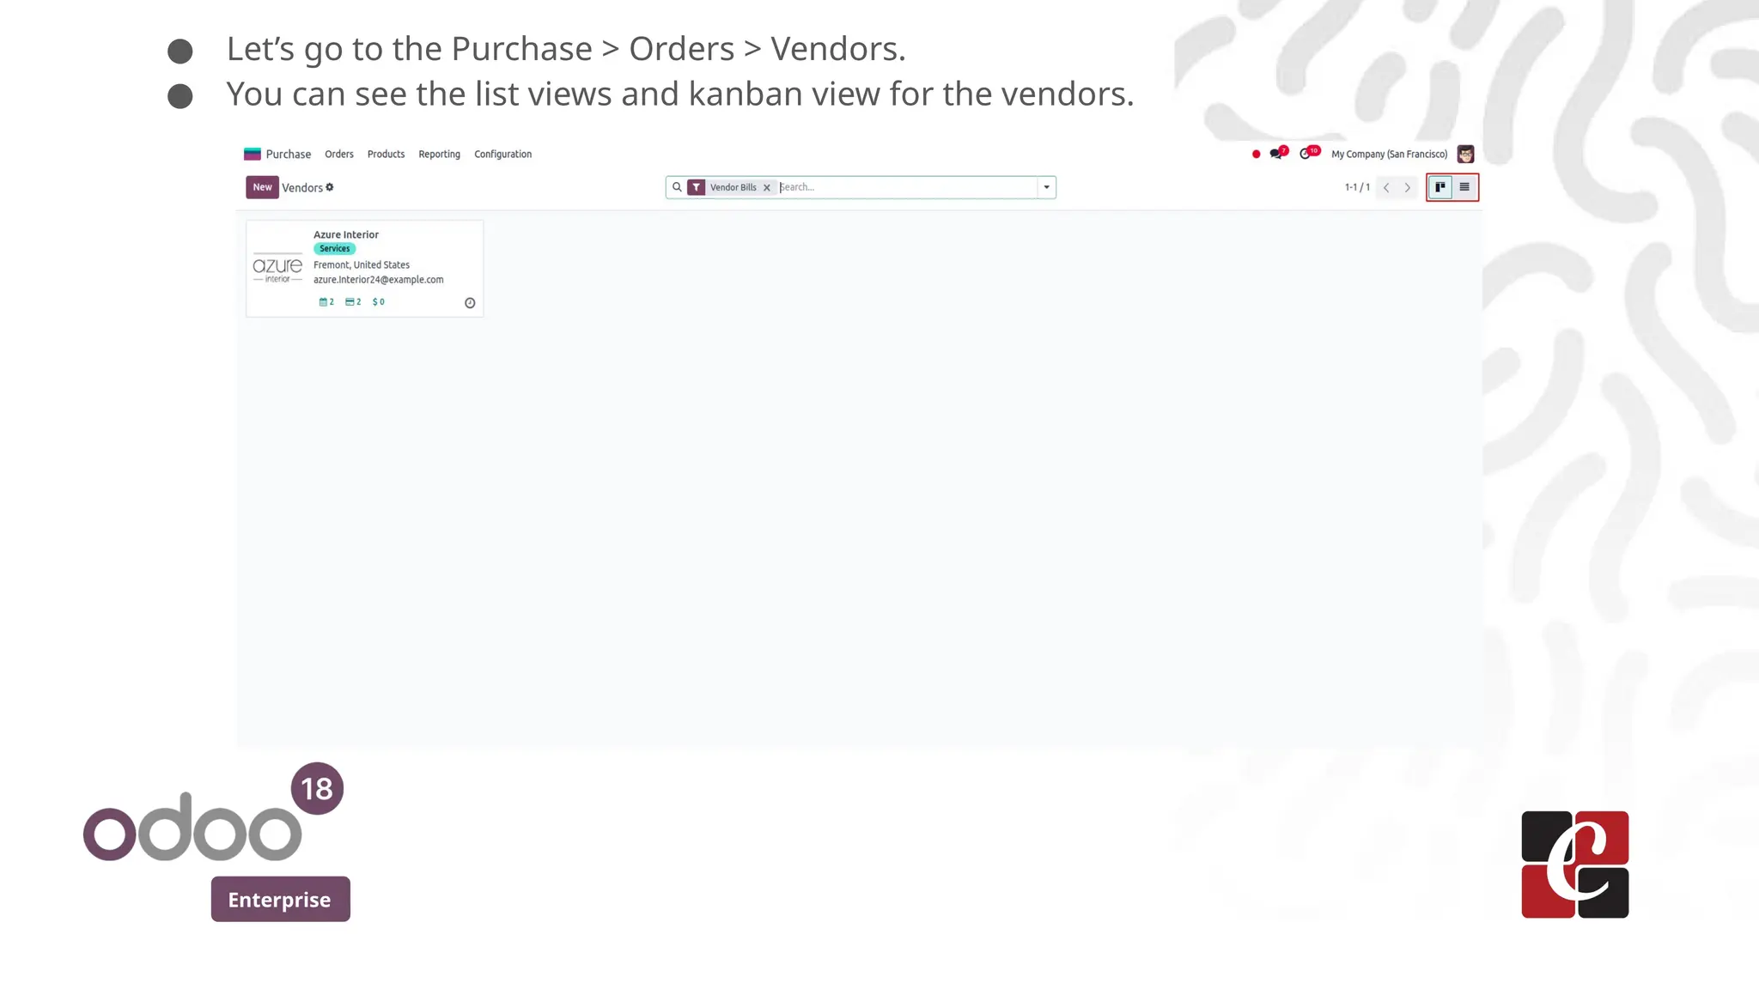Open activity clock on Azure Interior card

point(470,303)
